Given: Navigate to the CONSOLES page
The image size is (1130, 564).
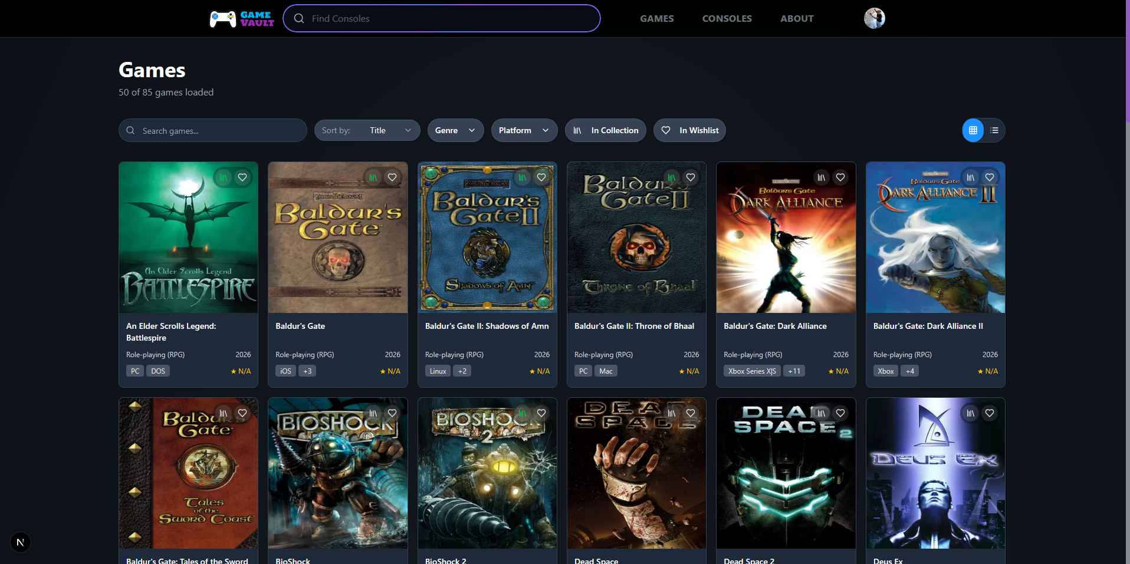Looking at the screenshot, I should coord(727,18).
